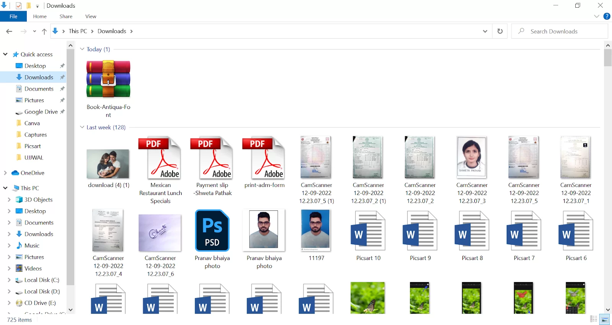Click the file list vertical scrollbar thumb
The width and height of the screenshot is (612, 325).
pos(608,58)
